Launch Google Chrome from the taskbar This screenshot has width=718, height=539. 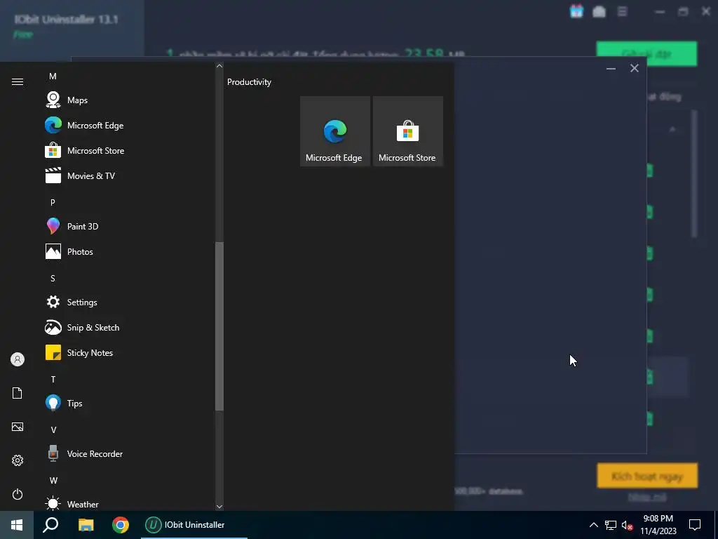tap(121, 525)
